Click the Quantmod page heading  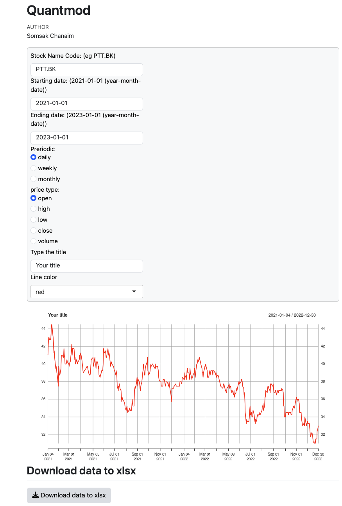coord(59,11)
